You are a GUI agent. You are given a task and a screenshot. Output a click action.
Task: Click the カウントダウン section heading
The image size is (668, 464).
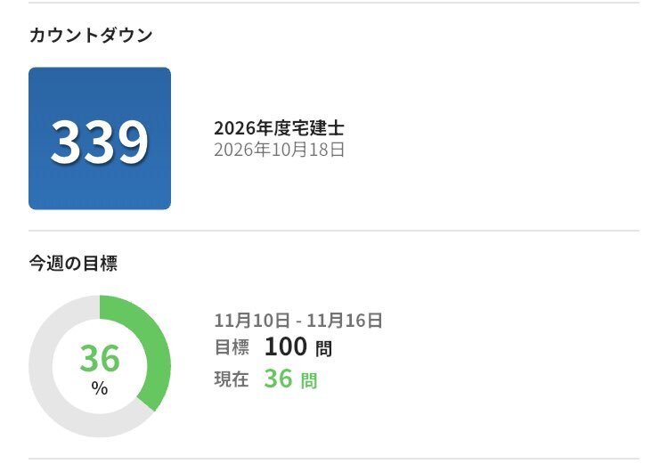[x=91, y=36]
